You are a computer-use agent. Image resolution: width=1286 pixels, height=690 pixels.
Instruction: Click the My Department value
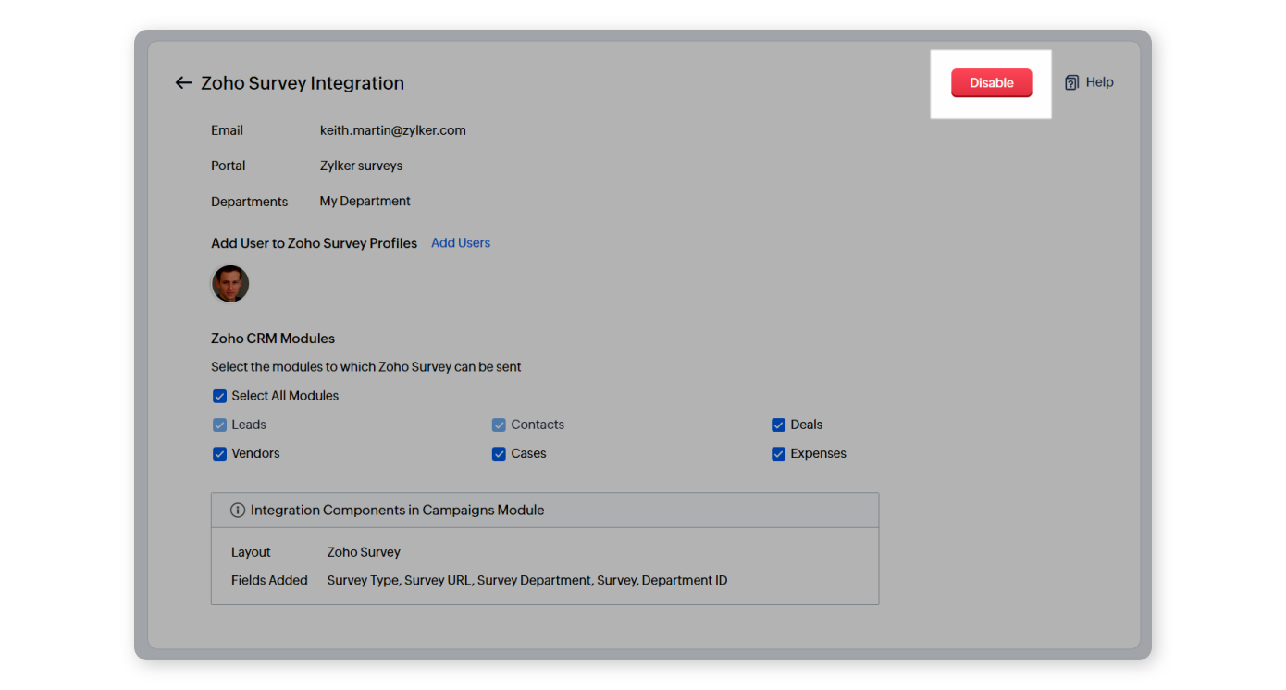pyautogui.click(x=365, y=202)
